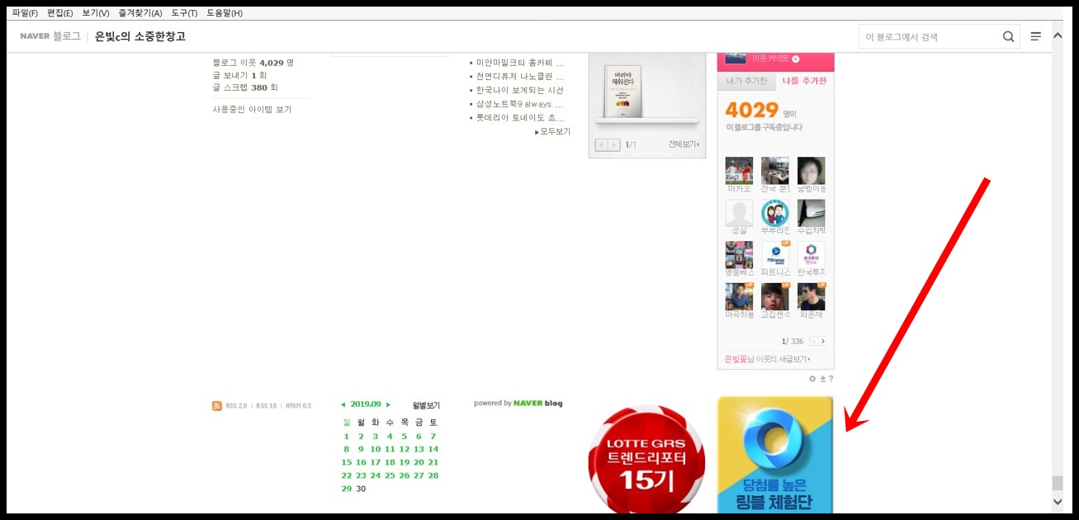Viewport: 1079px width, 520px height.
Task: Go to previous month in calendar
Action: pos(343,404)
